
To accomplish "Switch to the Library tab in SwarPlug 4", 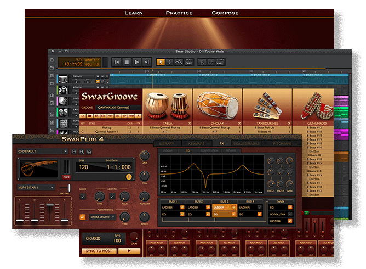I will click(167, 144).
